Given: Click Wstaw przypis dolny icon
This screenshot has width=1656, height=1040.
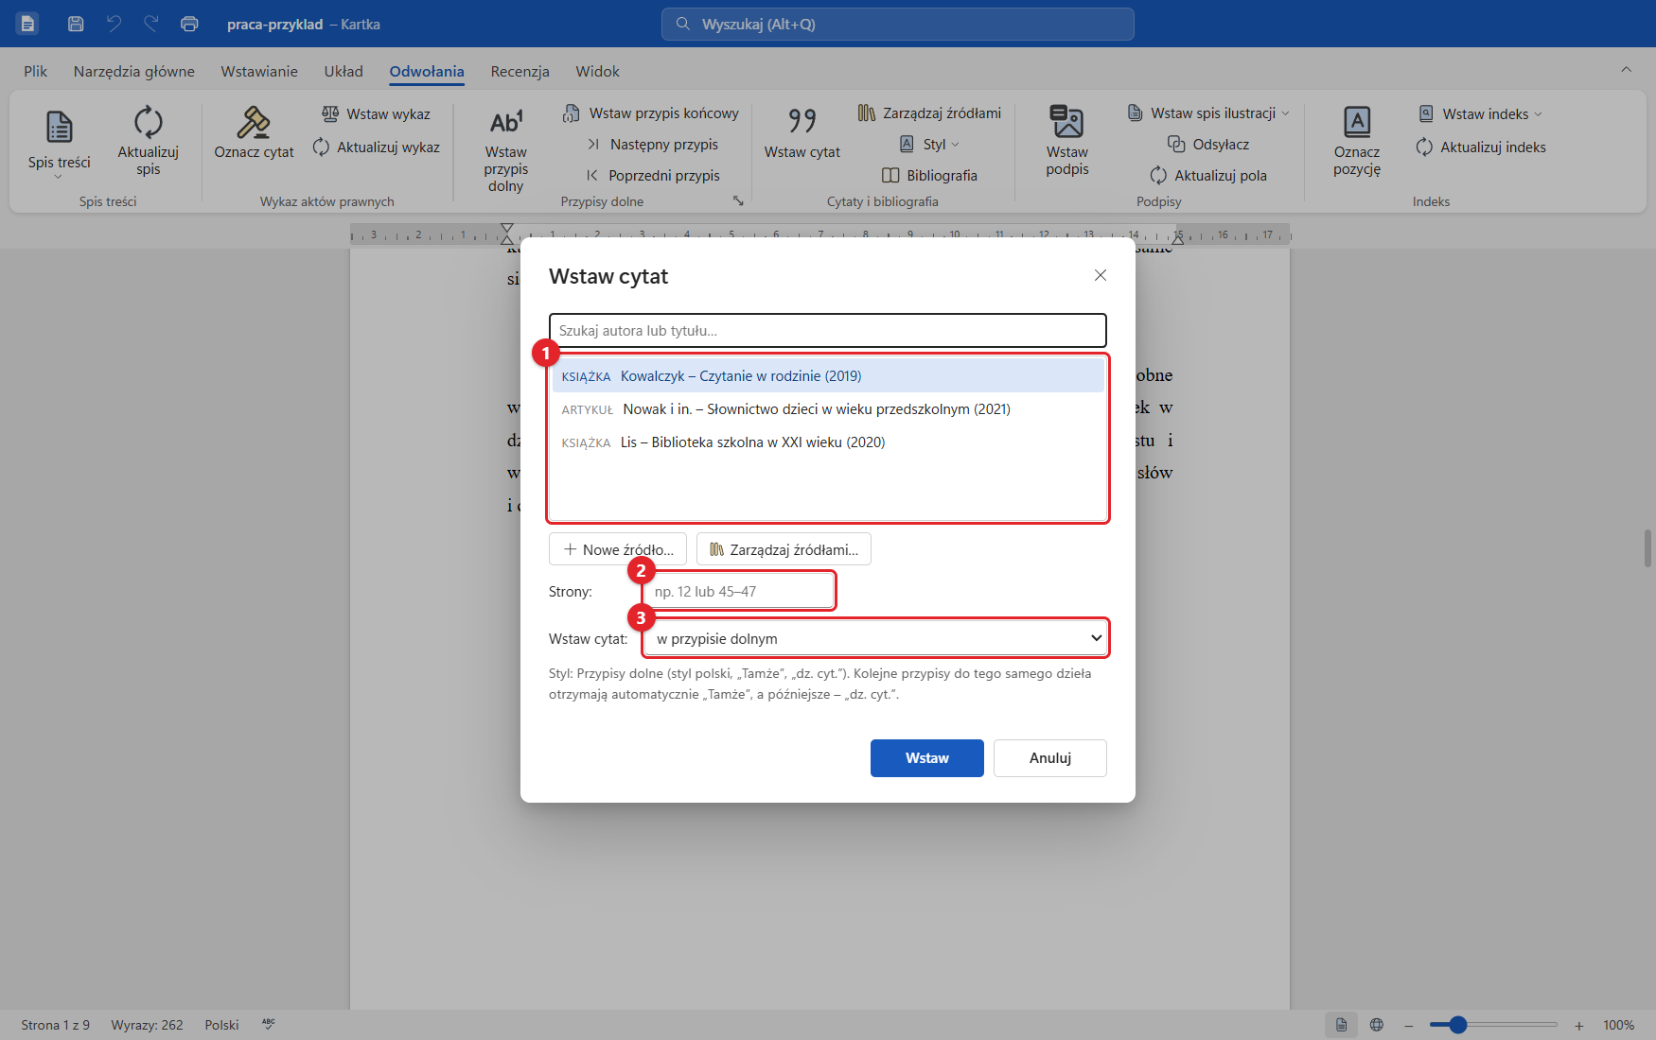Looking at the screenshot, I should coord(506,122).
